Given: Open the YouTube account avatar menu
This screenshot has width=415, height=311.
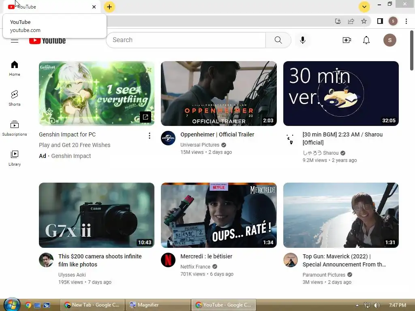Looking at the screenshot, I should point(389,40).
